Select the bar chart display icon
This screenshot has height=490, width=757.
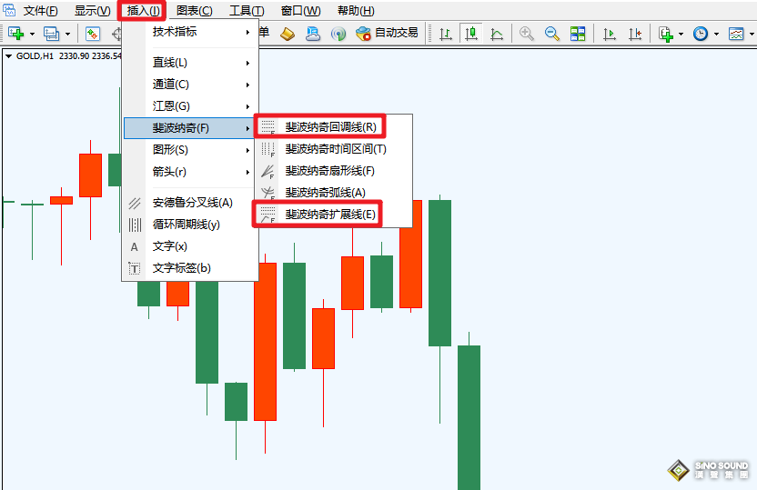tap(446, 34)
